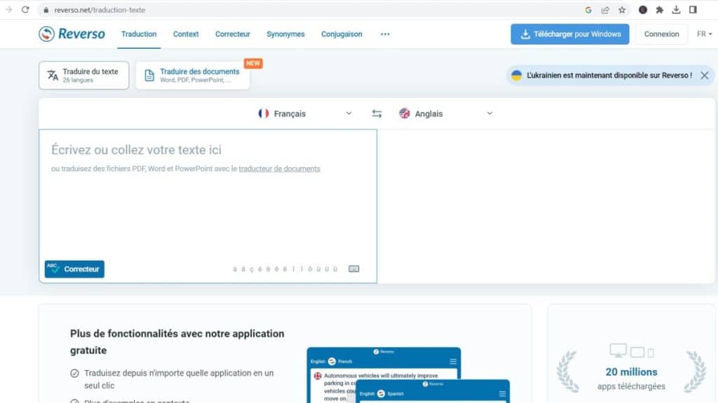Viewport: 718px width, 403px height.
Task: Click Télécharger pour Windows button
Action: [x=570, y=34]
